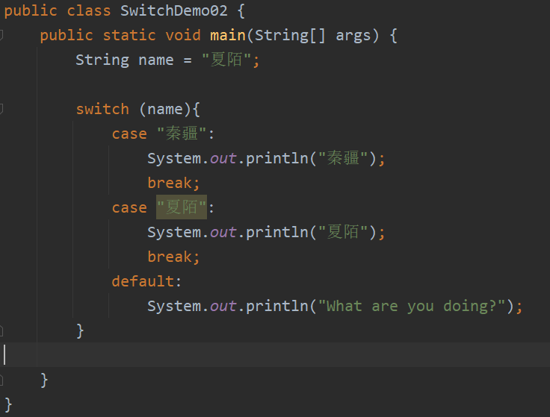Click the public keyword on class line

click(x=31, y=11)
